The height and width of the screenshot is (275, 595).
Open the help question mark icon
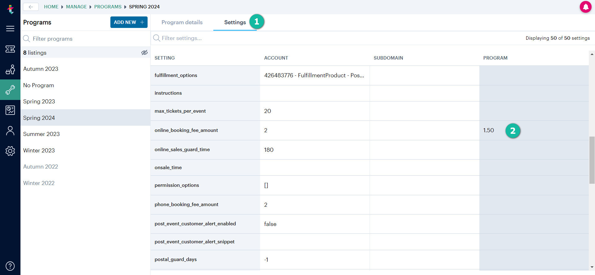(x=10, y=266)
